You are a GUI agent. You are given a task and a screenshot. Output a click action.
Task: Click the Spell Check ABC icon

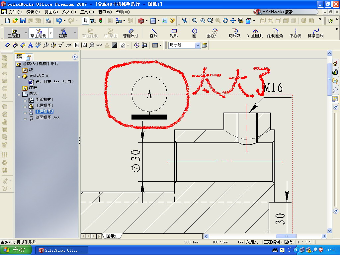(38, 45)
